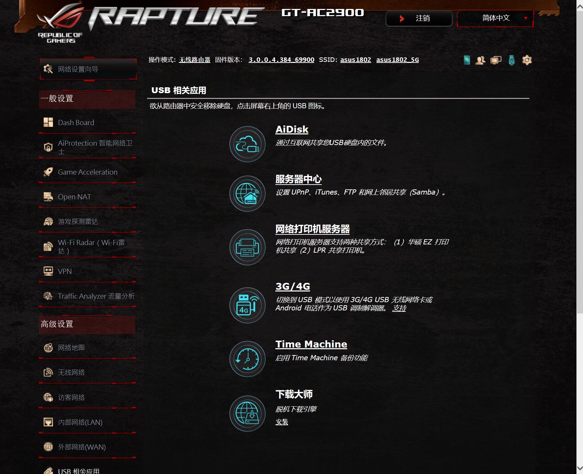Image resolution: width=583 pixels, height=474 pixels.
Task: Click the vertical scrollbar thumb
Action: [580, 162]
